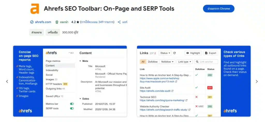265x122 pixels.
Task: Click the refresh icon next to Status
Action: [x=174, y=53]
